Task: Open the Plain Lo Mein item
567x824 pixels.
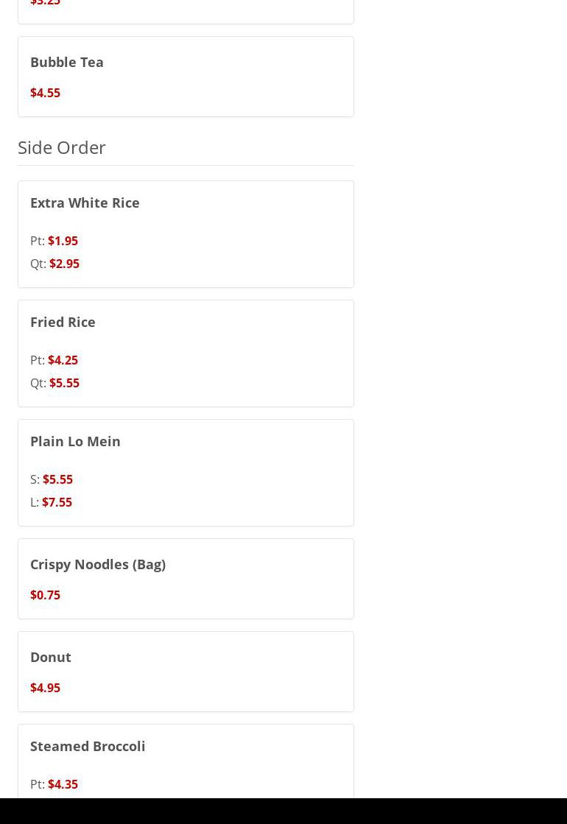Action: coord(75,441)
